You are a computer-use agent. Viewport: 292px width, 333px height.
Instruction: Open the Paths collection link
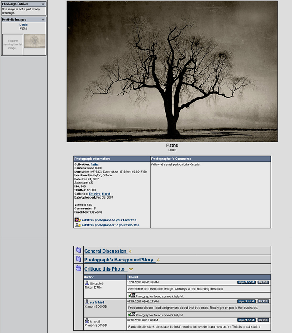95,164
